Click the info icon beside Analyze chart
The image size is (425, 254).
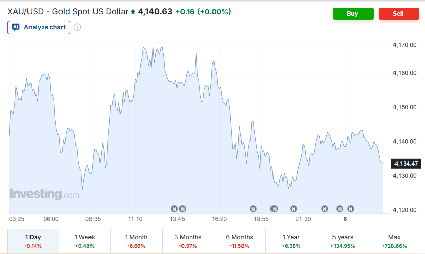point(77,27)
